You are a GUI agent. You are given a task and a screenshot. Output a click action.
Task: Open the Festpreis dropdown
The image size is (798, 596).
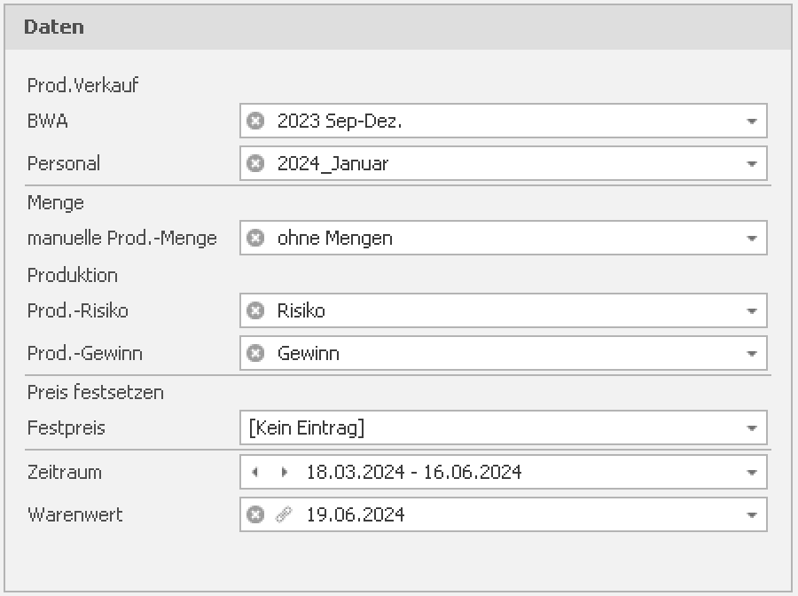[751, 428]
